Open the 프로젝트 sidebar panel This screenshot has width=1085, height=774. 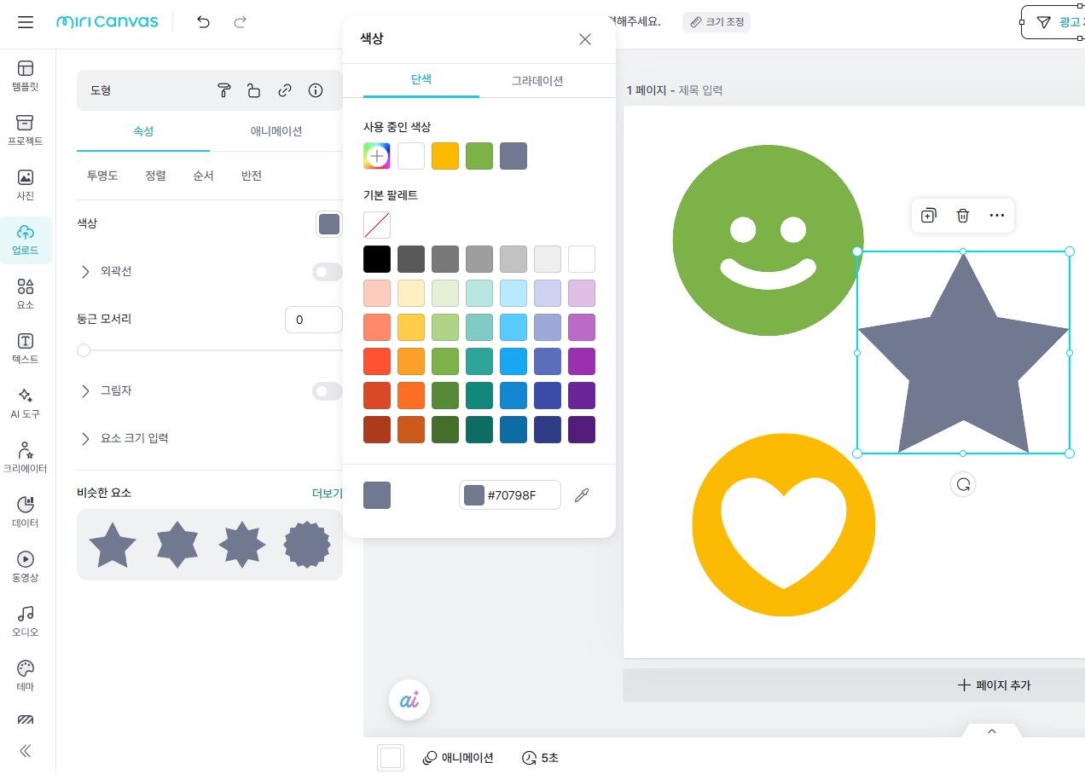[26, 130]
